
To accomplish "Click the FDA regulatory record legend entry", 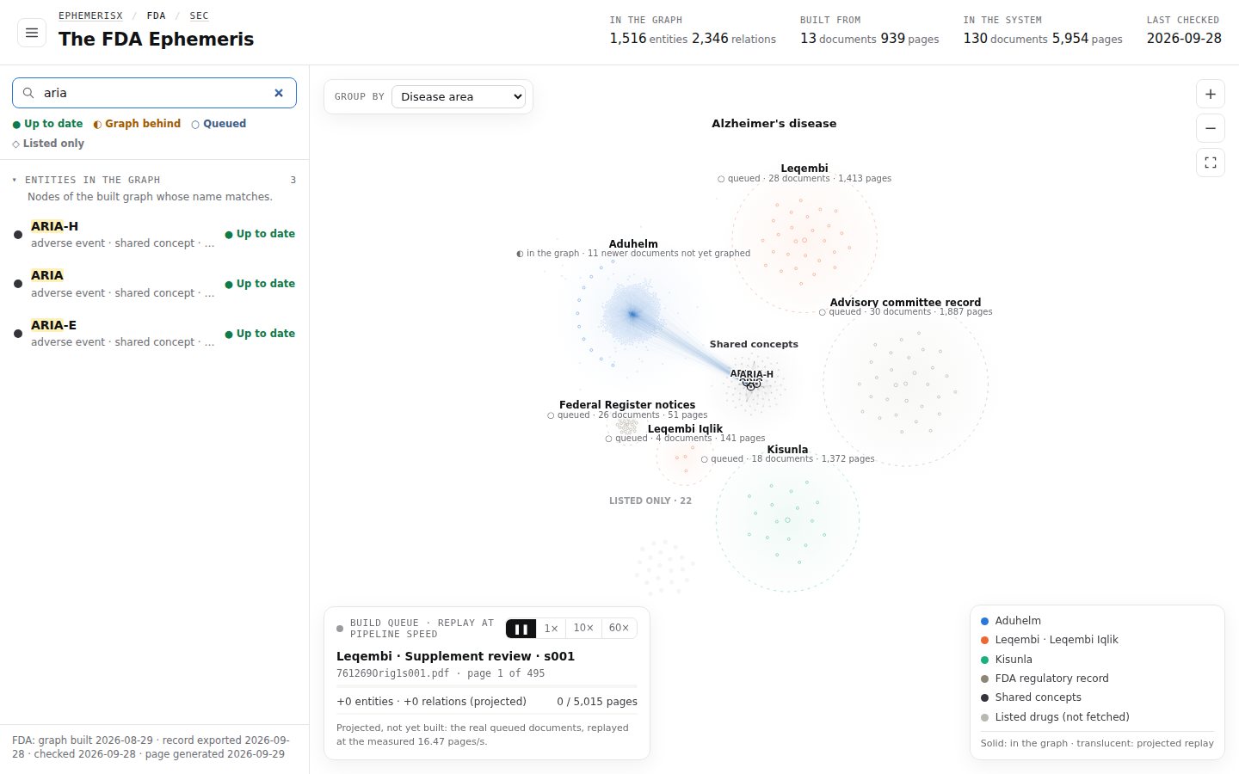I will point(1045,679).
